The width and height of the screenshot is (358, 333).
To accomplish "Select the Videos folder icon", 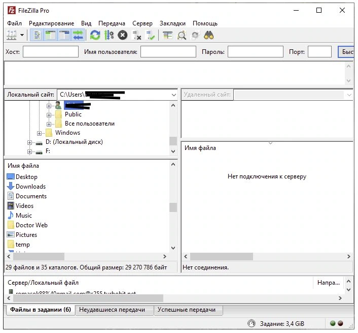I will [11, 205].
